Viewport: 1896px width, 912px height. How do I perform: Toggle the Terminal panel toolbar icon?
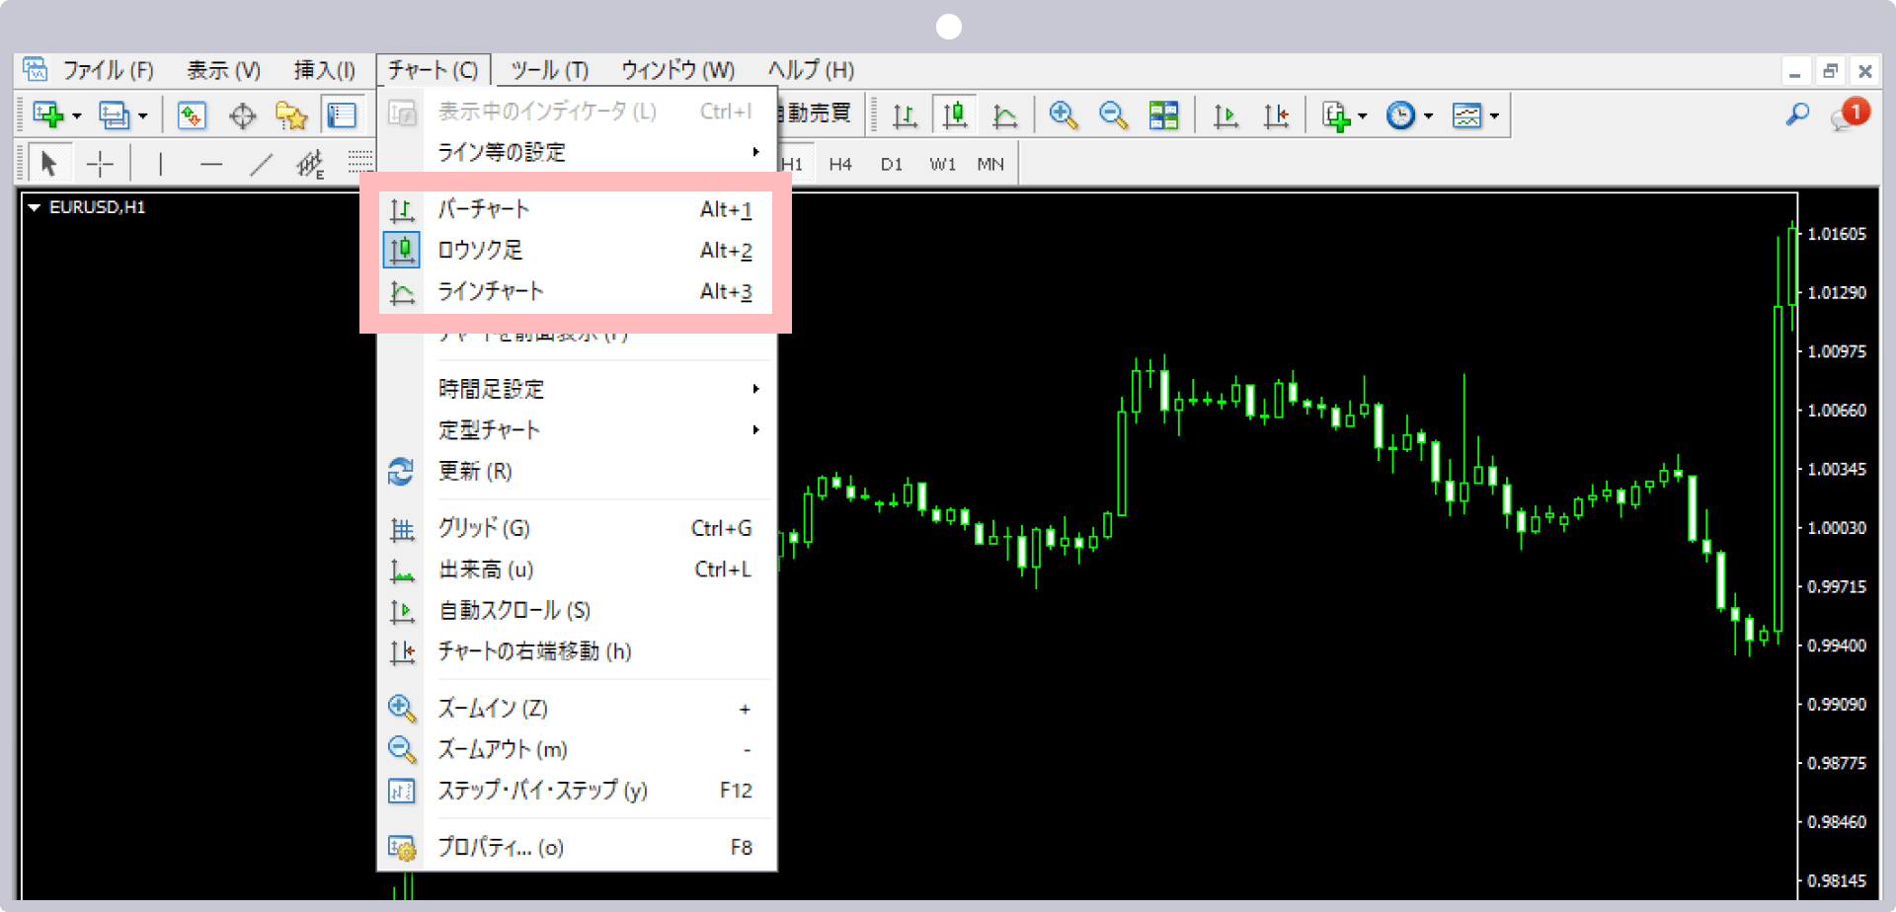coord(342,115)
